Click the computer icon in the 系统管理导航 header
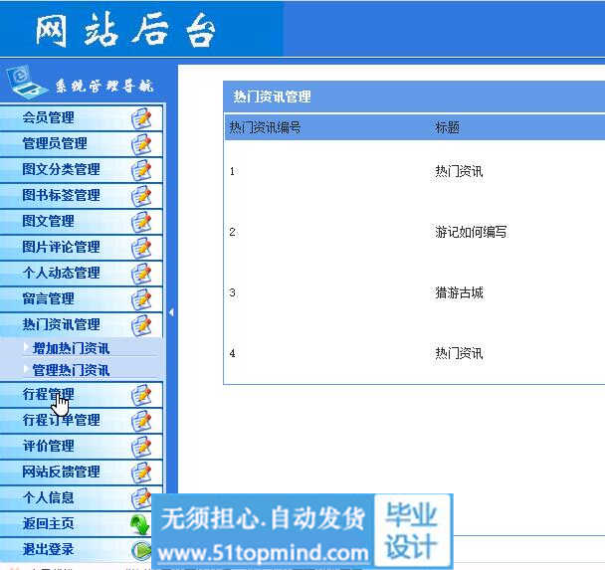 [x=26, y=81]
